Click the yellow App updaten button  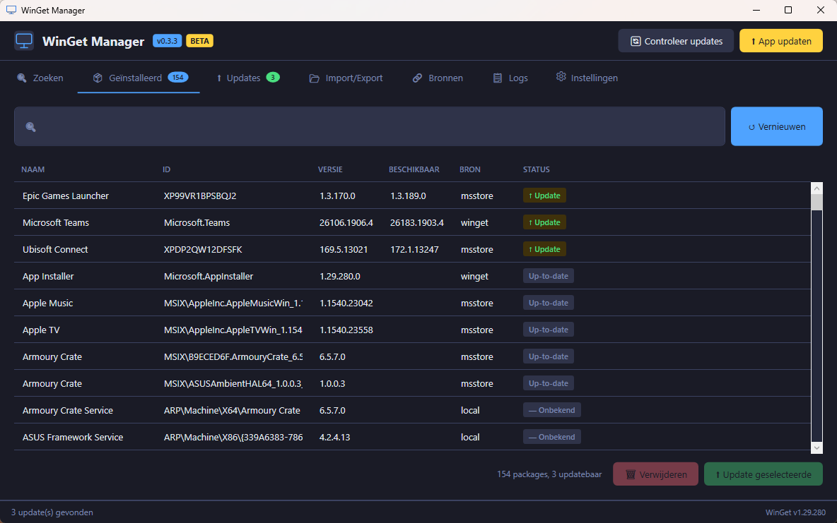tap(781, 41)
